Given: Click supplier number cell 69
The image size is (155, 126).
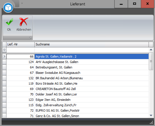Looking at the screenshot, I should (20, 89).
